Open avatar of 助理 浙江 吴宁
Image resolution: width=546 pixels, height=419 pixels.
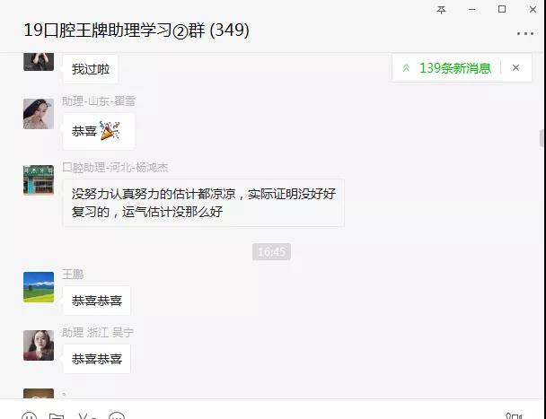(39, 345)
